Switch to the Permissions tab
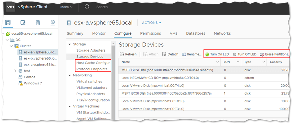293x124 pixels. (x=150, y=33)
